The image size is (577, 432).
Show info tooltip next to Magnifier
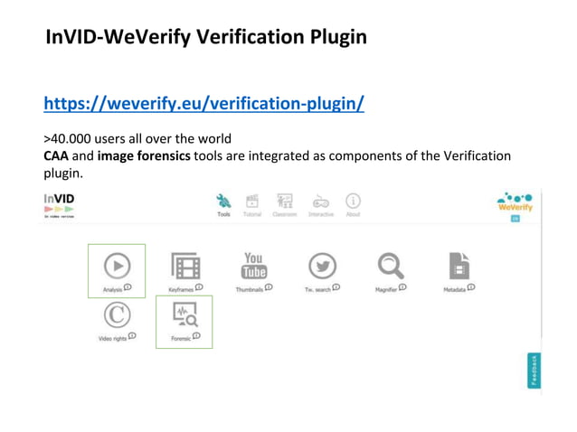(x=402, y=287)
